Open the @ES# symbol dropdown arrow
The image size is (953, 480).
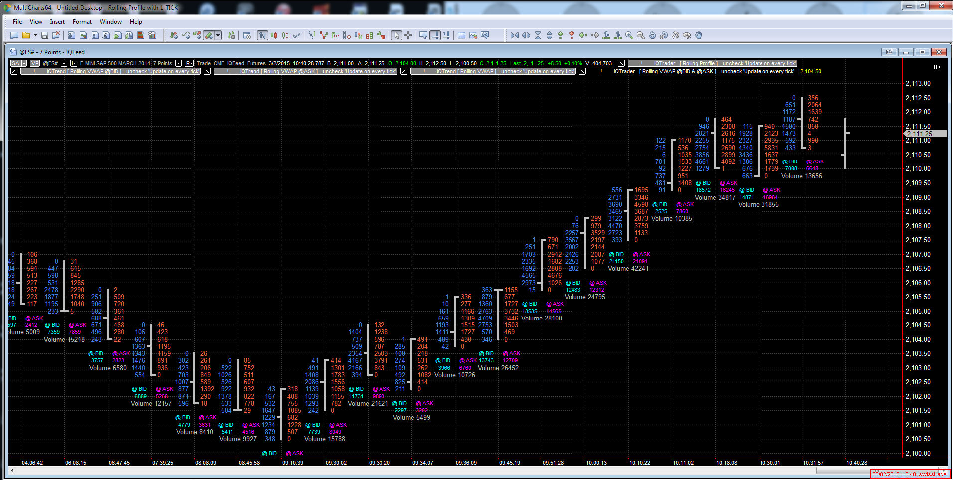pyautogui.click(x=64, y=63)
